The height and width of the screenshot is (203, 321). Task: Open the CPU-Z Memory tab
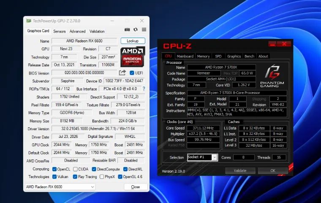point(203,56)
